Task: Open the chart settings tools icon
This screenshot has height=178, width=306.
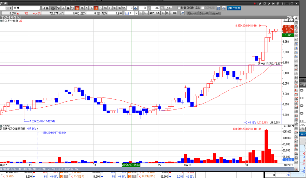Action: pyautogui.click(x=224, y=8)
